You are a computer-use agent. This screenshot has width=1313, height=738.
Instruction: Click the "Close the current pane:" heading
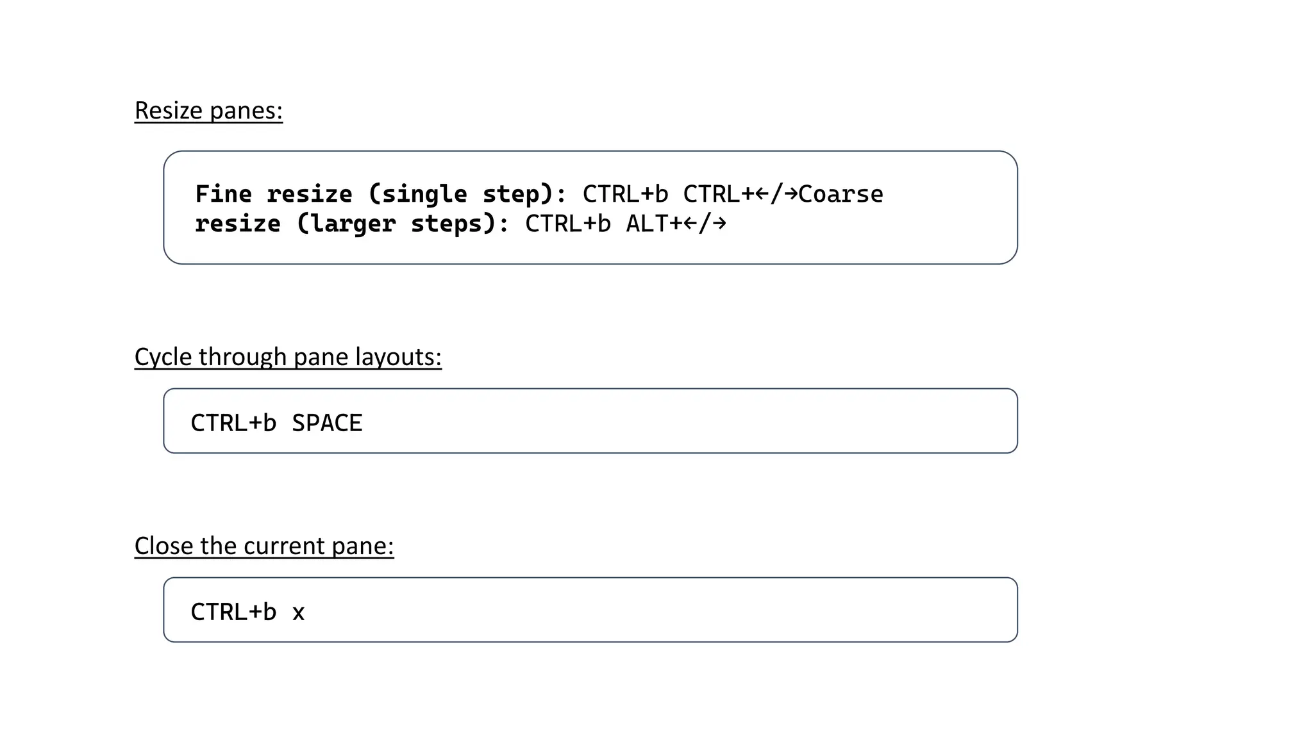[x=264, y=546]
